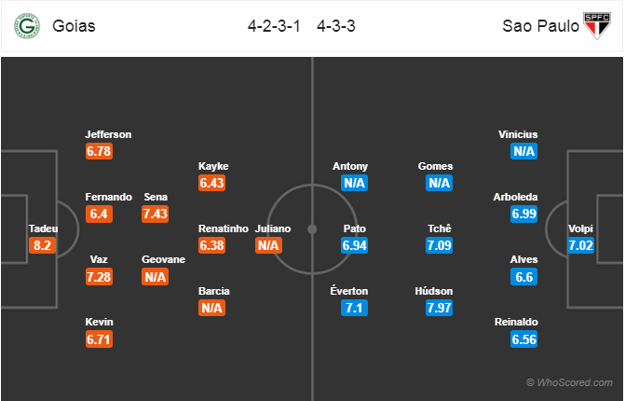
Task: Click the Sao Paulo SPFC crest icon
Action: point(597,26)
